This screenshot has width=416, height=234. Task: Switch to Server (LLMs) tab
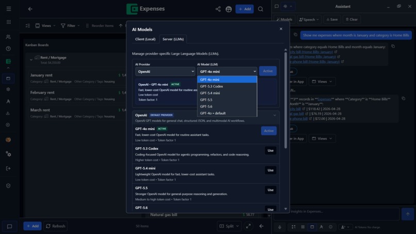173,39
